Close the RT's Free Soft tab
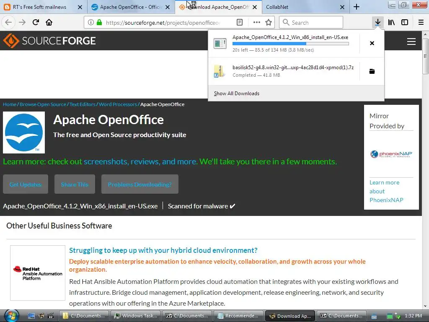The image size is (429, 322). click(80, 7)
